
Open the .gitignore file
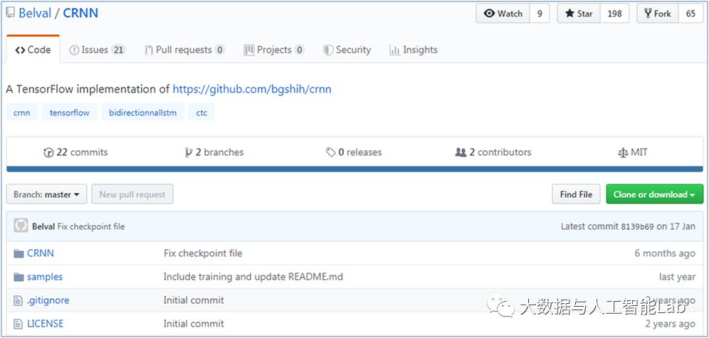click(x=48, y=300)
